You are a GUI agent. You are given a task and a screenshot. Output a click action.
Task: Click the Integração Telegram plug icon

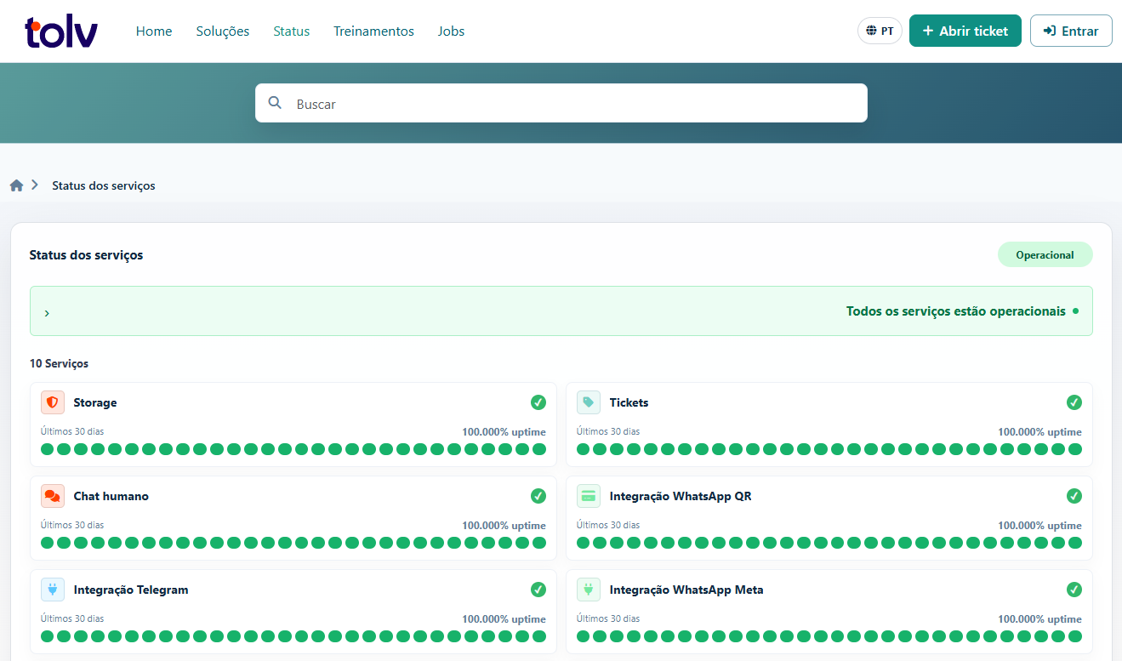click(53, 590)
